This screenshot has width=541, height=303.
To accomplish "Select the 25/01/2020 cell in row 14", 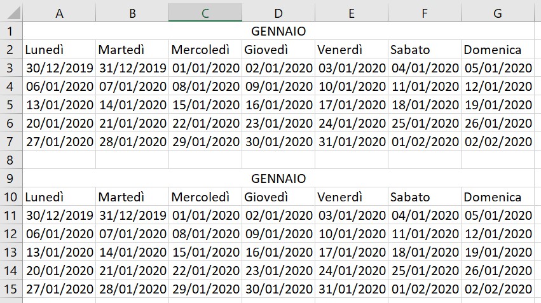I will click(x=424, y=271).
